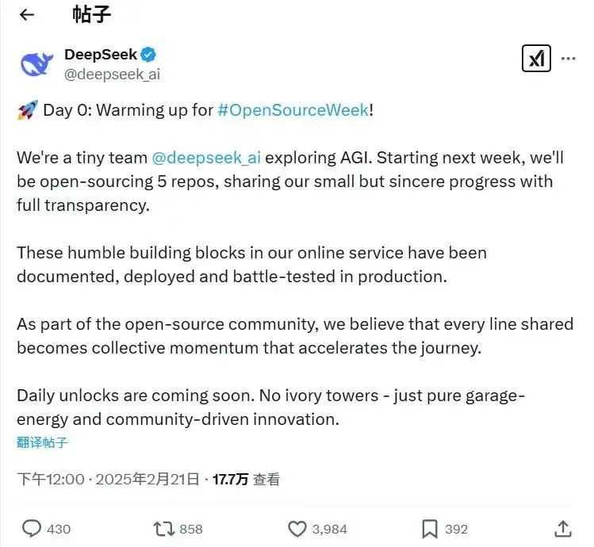The image size is (594, 547).
Task: Open the #OpenSourceWeek hashtag
Action: click(x=293, y=110)
